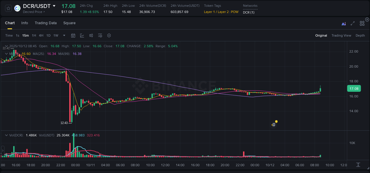
Task: Click the Ai assistant icon
Action: point(344,24)
